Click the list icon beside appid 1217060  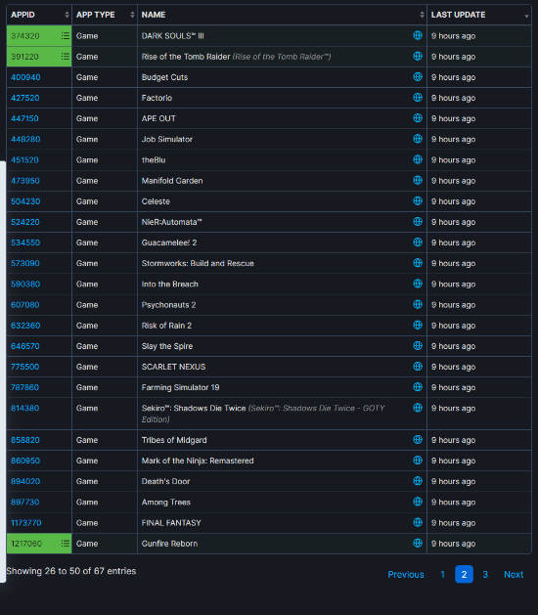pos(66,544)
